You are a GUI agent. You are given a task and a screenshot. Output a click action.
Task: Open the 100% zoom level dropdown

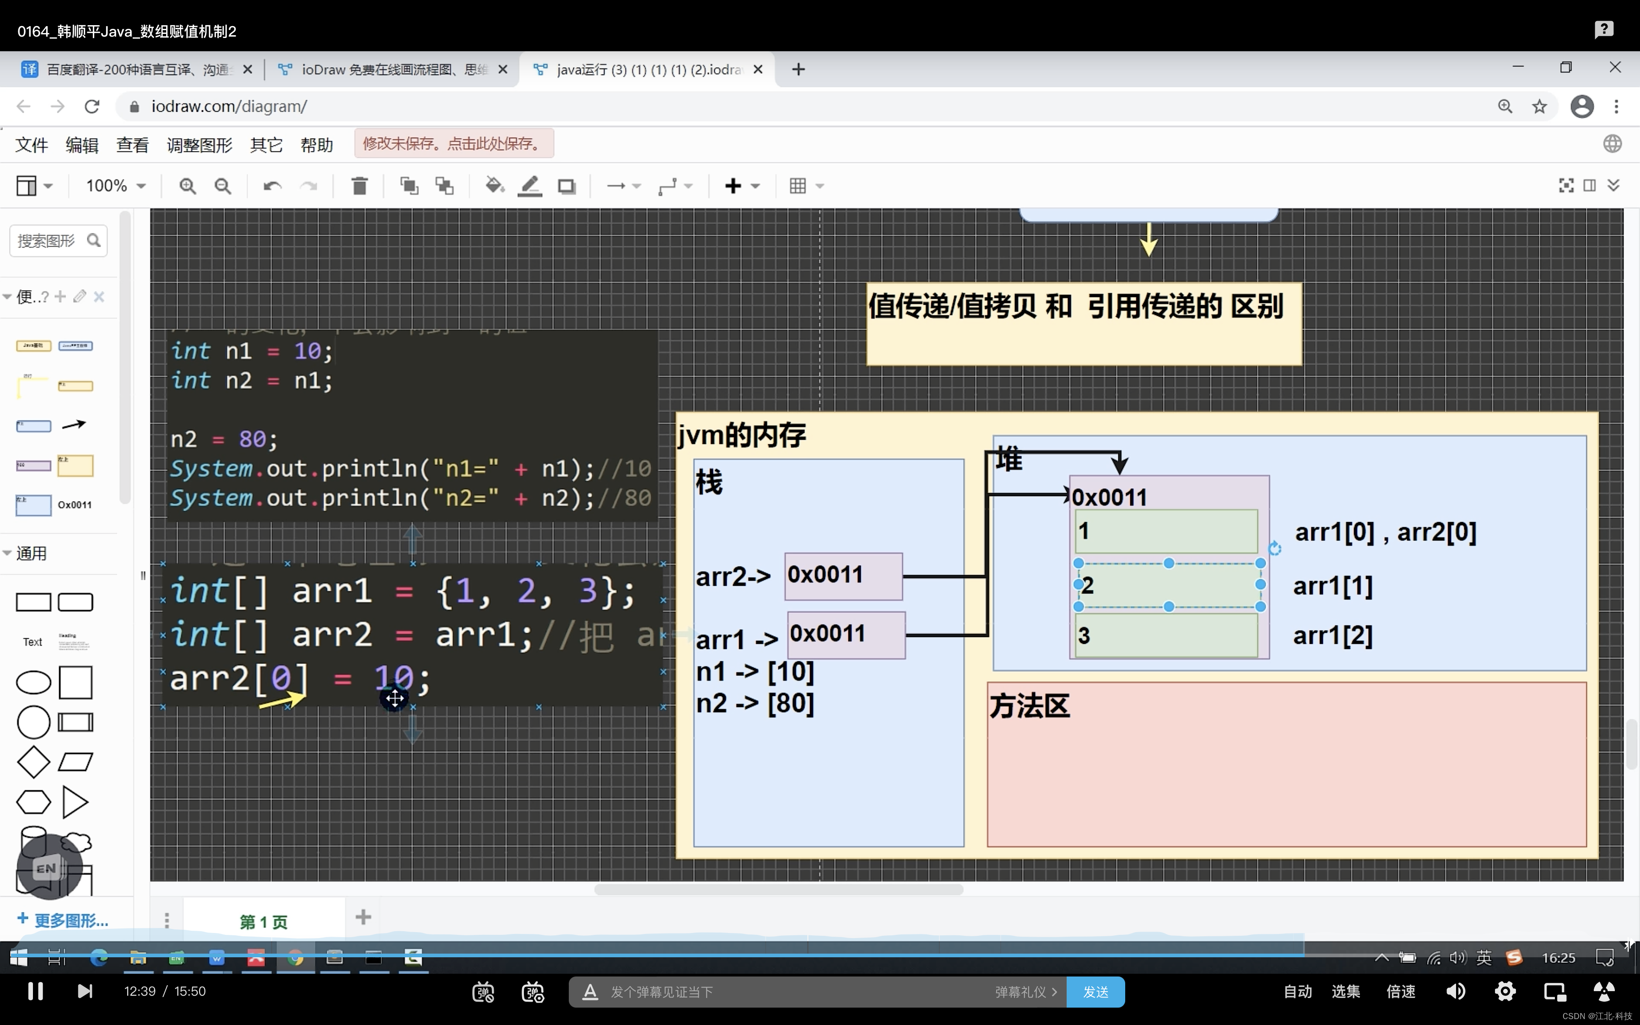(x=116, y=186)
